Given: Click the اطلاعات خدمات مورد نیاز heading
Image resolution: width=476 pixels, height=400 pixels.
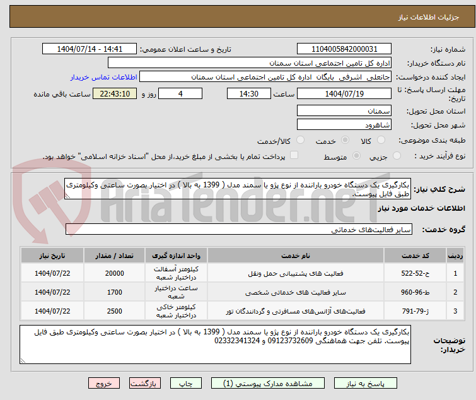Looking at the screenshot, I should point(421,208).
